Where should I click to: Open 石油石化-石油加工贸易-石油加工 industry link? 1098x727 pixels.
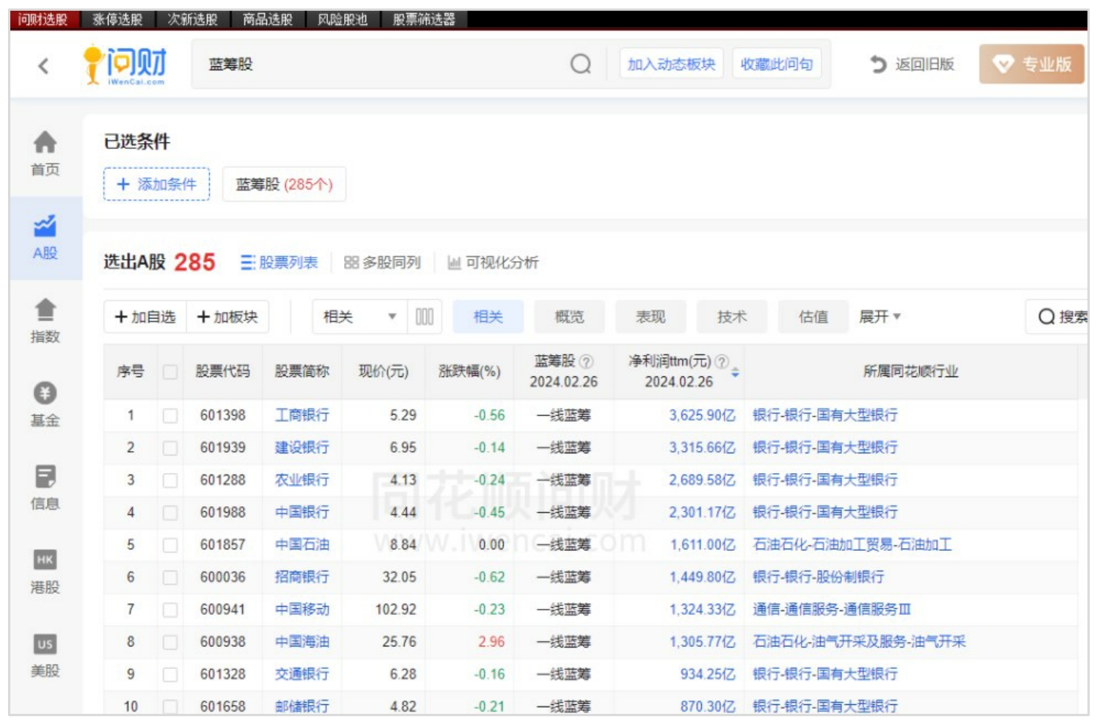coord(852,545)
